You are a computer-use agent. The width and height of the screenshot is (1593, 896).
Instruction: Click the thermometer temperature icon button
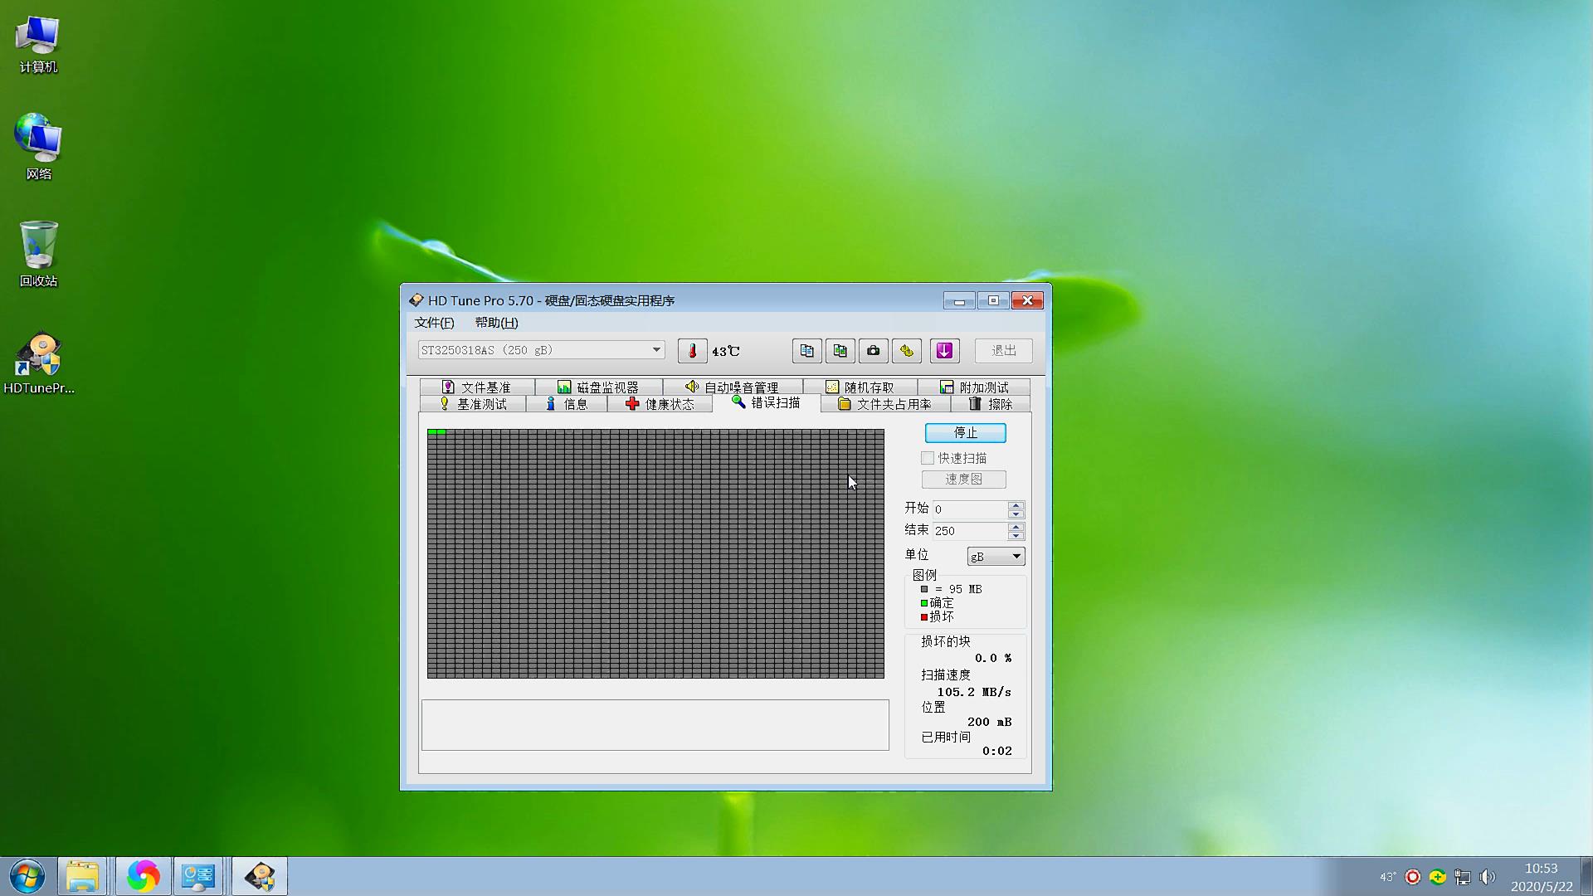692,351
